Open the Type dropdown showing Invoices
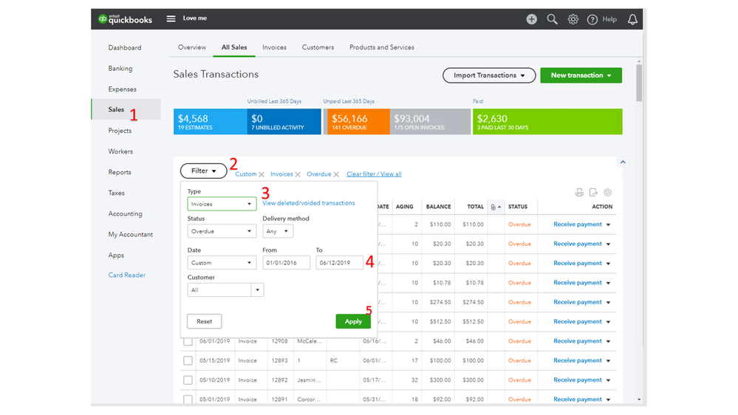The height and width of the screenshot is (415, 738). point(222,204)
